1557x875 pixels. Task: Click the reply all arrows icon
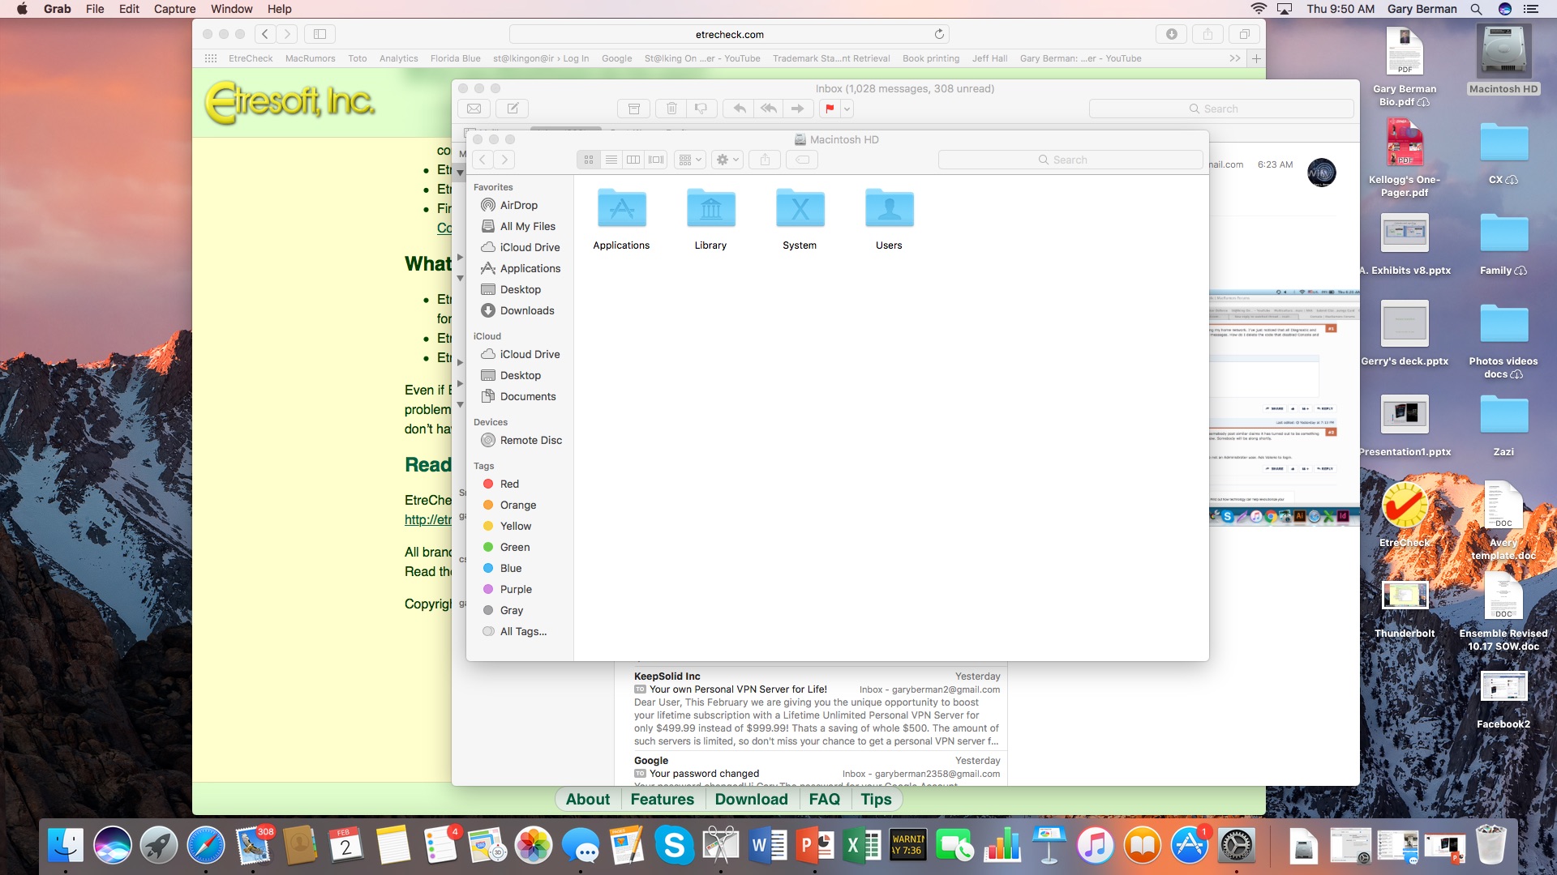(769, 109)
